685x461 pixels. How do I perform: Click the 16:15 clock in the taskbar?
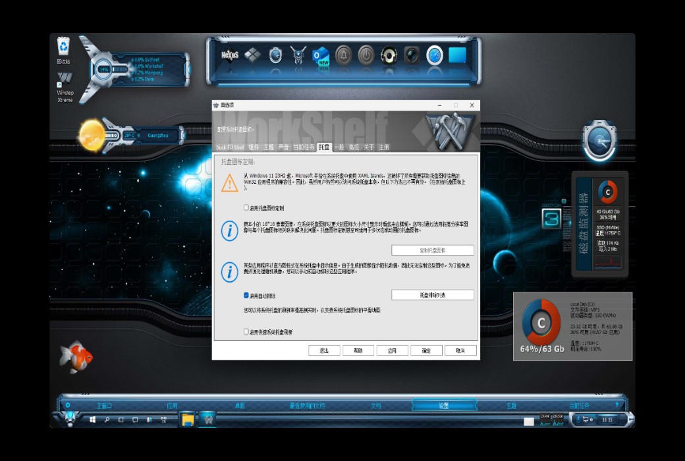[607, 420]
